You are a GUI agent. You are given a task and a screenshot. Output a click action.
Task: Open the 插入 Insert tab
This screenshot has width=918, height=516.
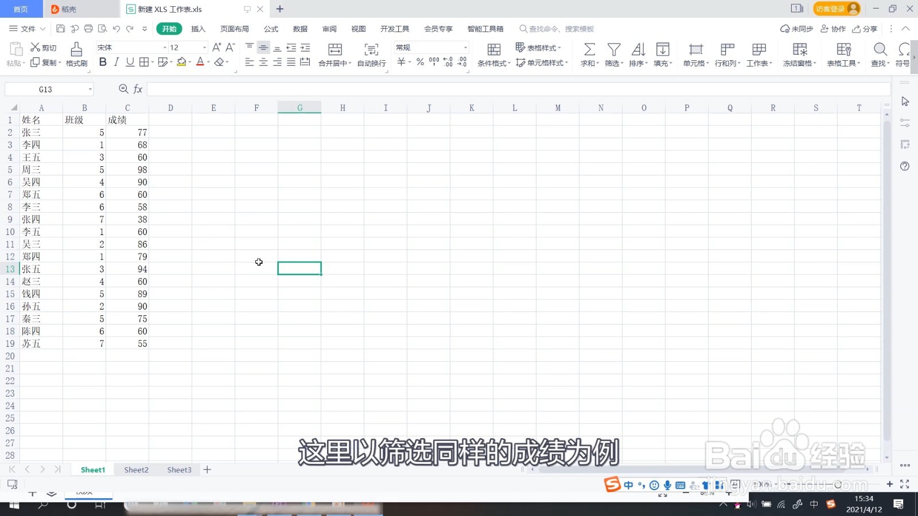tap(198, 29)
